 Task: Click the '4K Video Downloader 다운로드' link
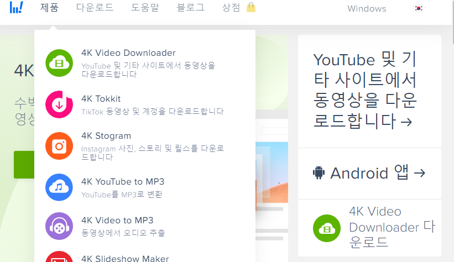(x=392, y=227)
